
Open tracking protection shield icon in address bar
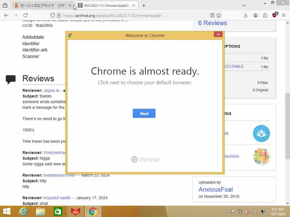[x=52, y=15]
